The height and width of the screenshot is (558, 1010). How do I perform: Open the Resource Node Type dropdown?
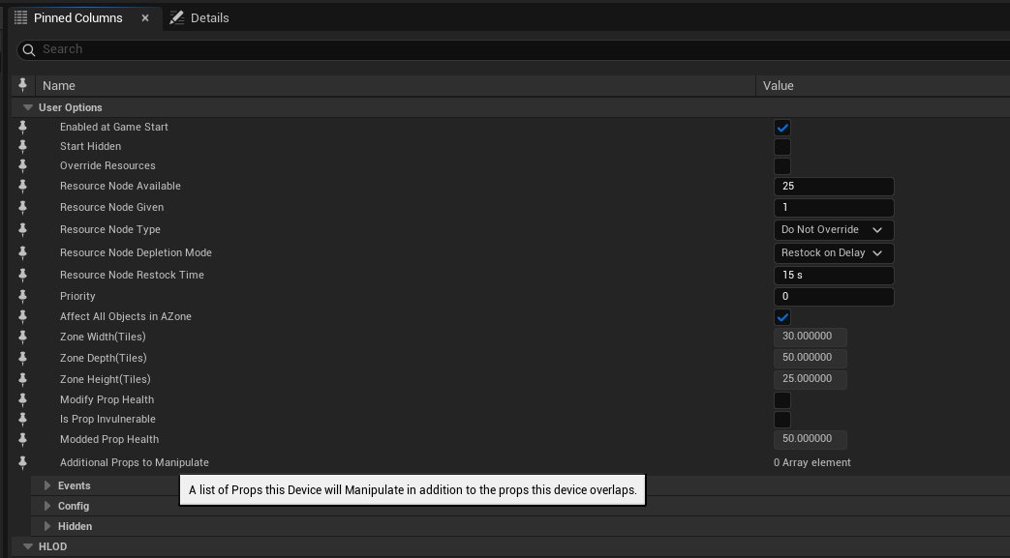click(833, 230)
